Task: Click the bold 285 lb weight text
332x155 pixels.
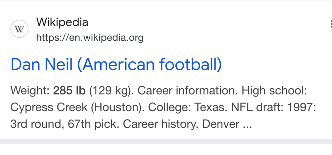Action: [69, 90]
